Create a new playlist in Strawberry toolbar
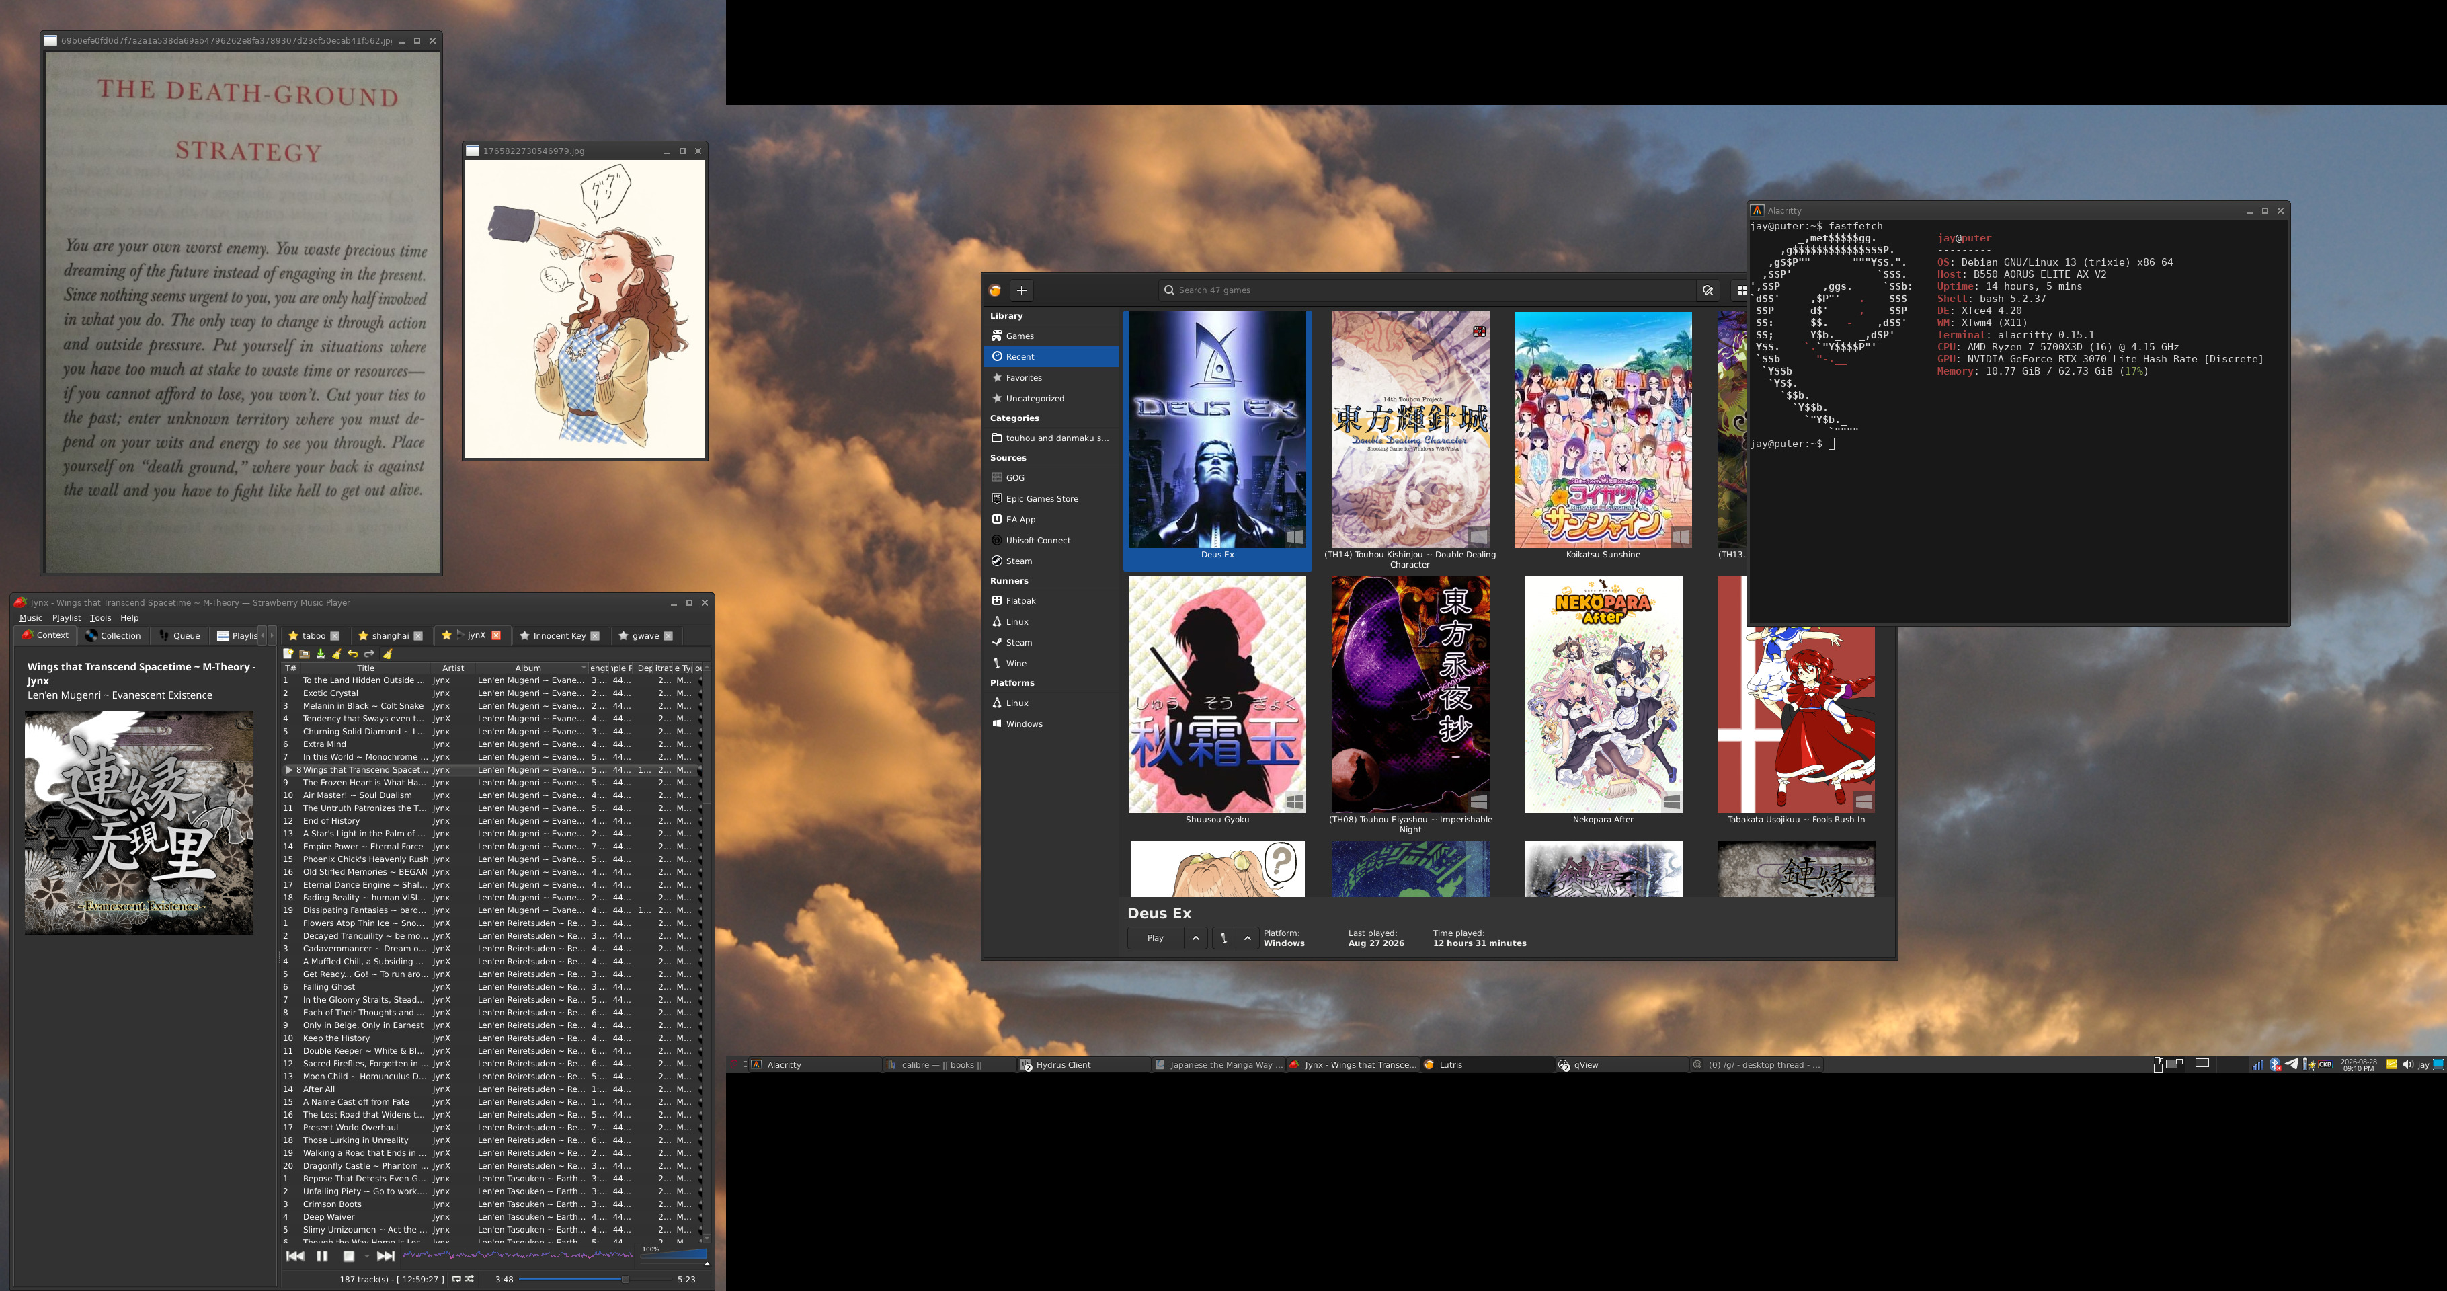2447x1291 pixels. [288, 654]
